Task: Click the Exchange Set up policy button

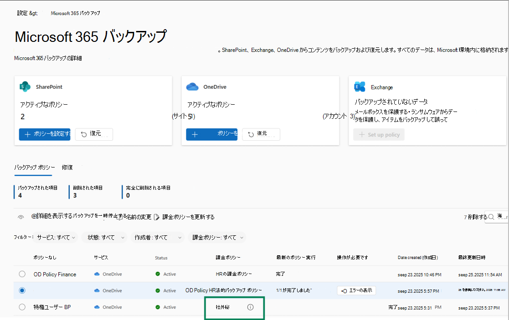Action: pyautogui.click(x=379, y=135)
